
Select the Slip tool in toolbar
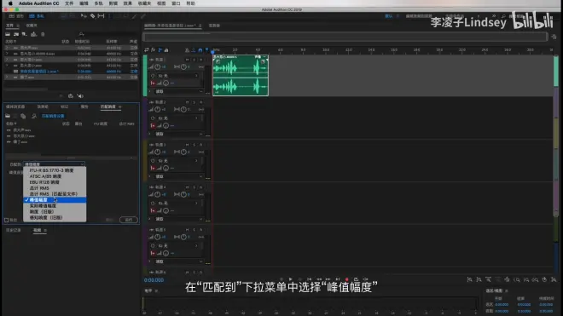pyautogui.click(x=101, y=16)
